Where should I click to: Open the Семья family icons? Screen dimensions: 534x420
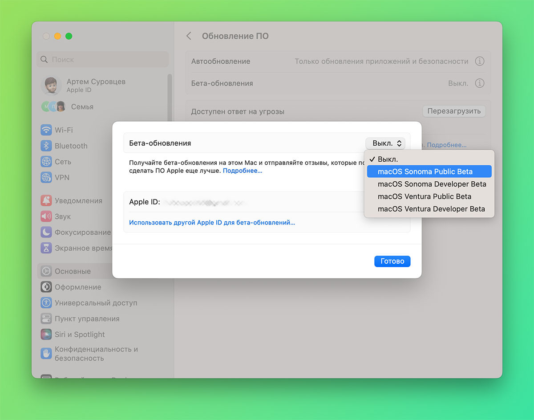click(53, 106)
